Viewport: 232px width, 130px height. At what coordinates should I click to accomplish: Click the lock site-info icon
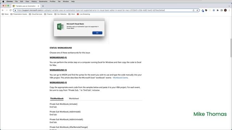pos(15,10)
